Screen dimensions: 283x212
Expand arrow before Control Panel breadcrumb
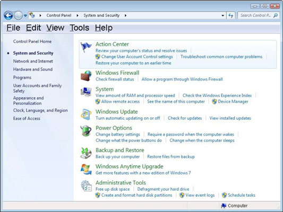coord(40,15)
